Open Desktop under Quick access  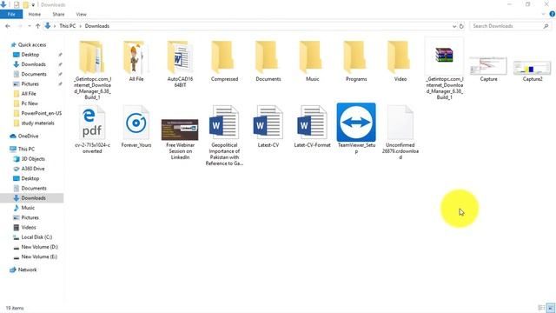tap(30, 55)
